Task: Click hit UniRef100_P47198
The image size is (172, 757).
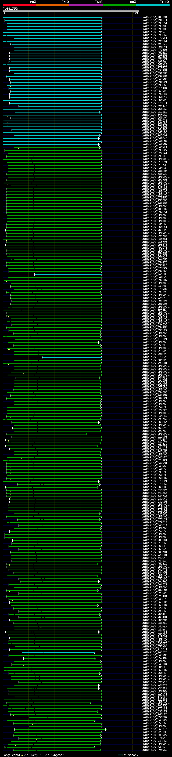Action: pyautogui.click(x=154, y=188)
